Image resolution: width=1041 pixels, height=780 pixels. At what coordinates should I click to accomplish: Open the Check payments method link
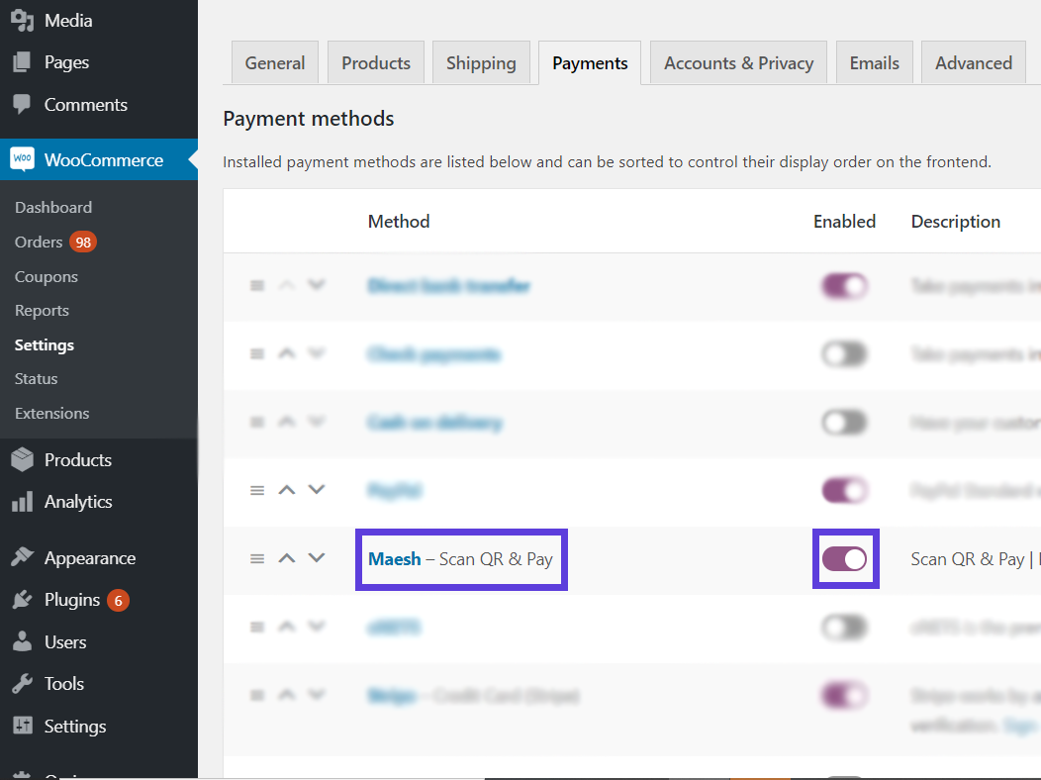pyautogui.click(x=433, y=354)
